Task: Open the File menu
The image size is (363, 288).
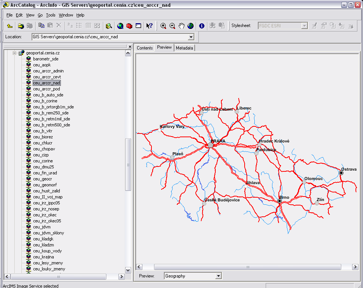Action: coord(9,15)
